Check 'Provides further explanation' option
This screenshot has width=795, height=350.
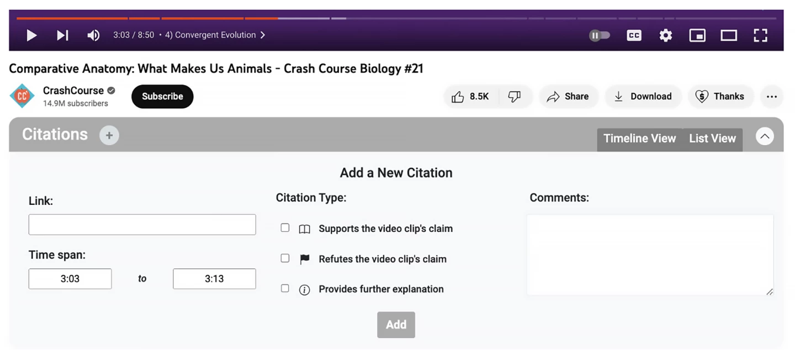[285, 288]
